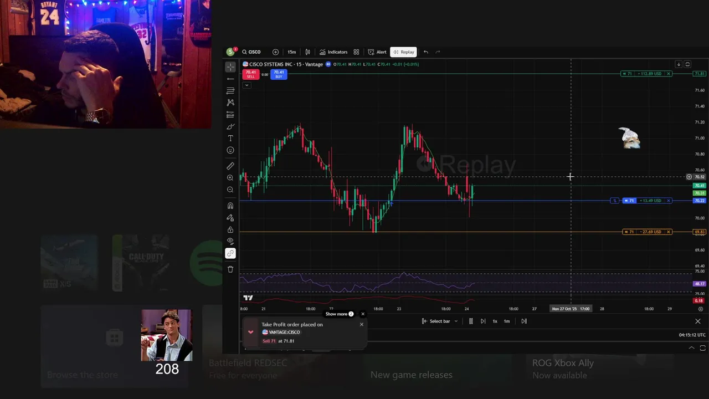Close the replay control bar
This screenshot has width=709, height=399.
point(698,321)
